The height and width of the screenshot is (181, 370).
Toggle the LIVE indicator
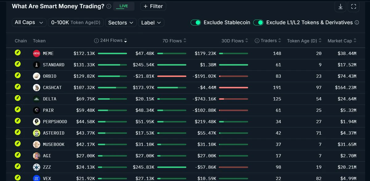pyautogui.click(x=124, y=6)
